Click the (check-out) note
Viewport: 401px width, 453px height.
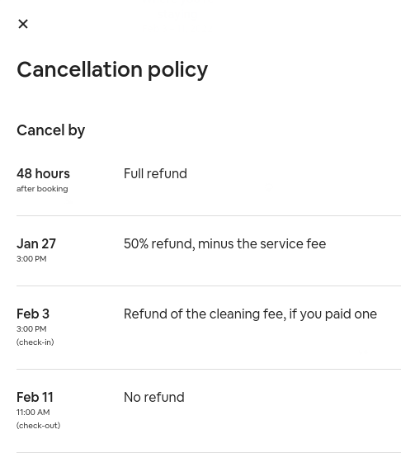pyautogui.click(x=39, y=426)
